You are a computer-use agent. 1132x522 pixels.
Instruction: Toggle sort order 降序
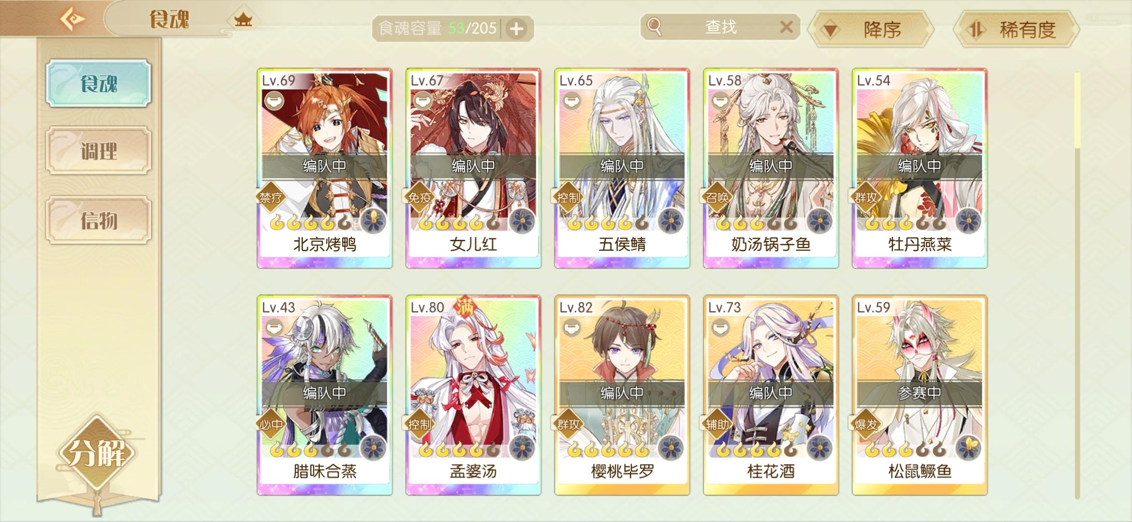pyautogui.click(x=871, y=29)
